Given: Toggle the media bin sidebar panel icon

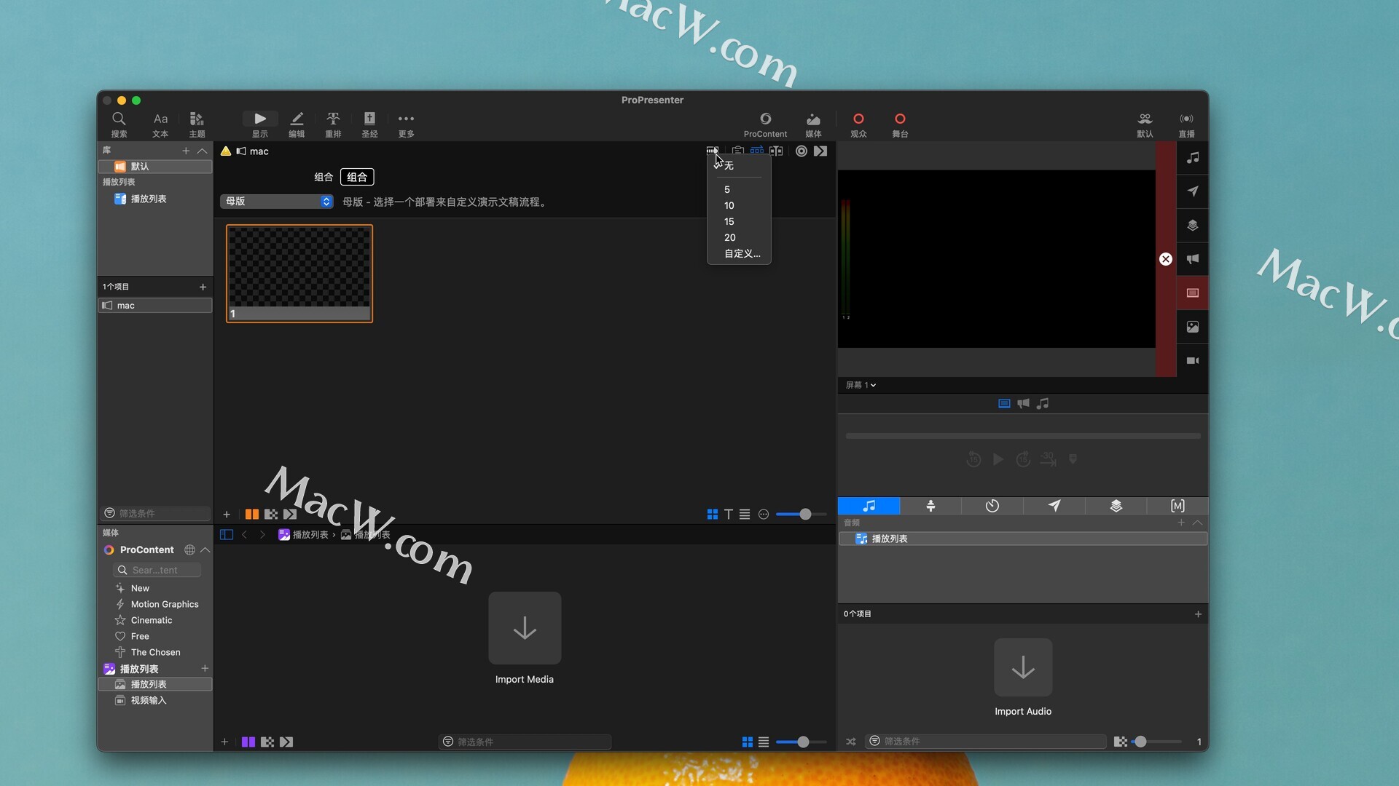Looking at the screenshot, I should click(x=227, y=535).
